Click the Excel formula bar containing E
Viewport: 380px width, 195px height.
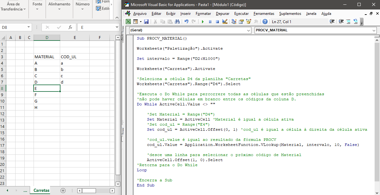(x=96, y=28)
